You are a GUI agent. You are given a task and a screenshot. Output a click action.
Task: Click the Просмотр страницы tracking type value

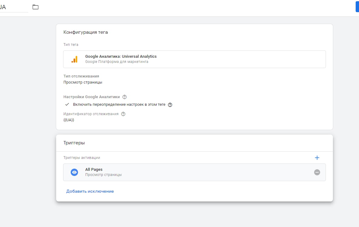point(83,82)
